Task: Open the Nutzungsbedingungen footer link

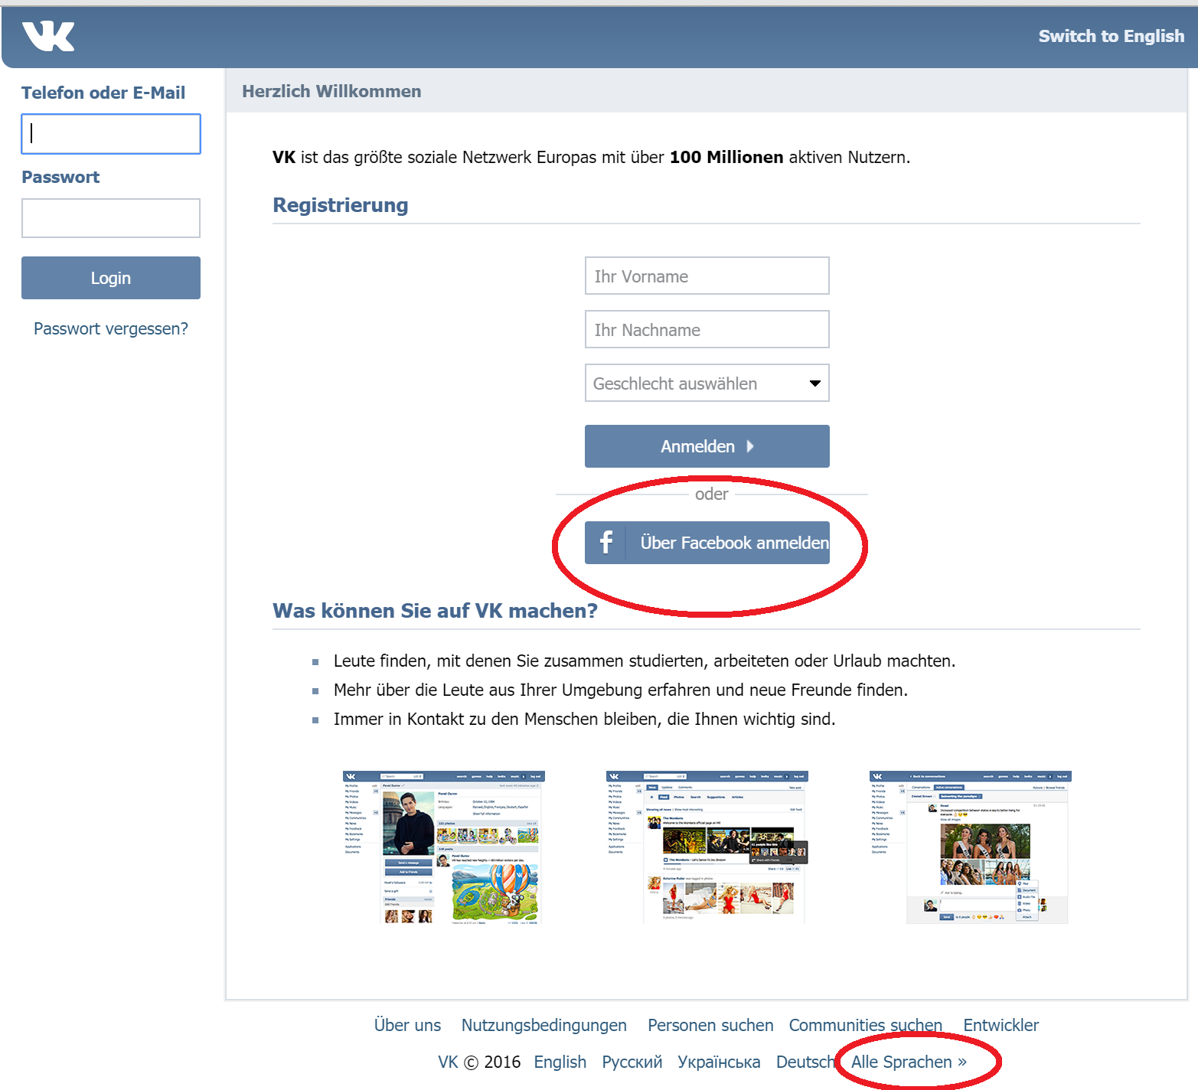Action: click(x=544, y=1025)
